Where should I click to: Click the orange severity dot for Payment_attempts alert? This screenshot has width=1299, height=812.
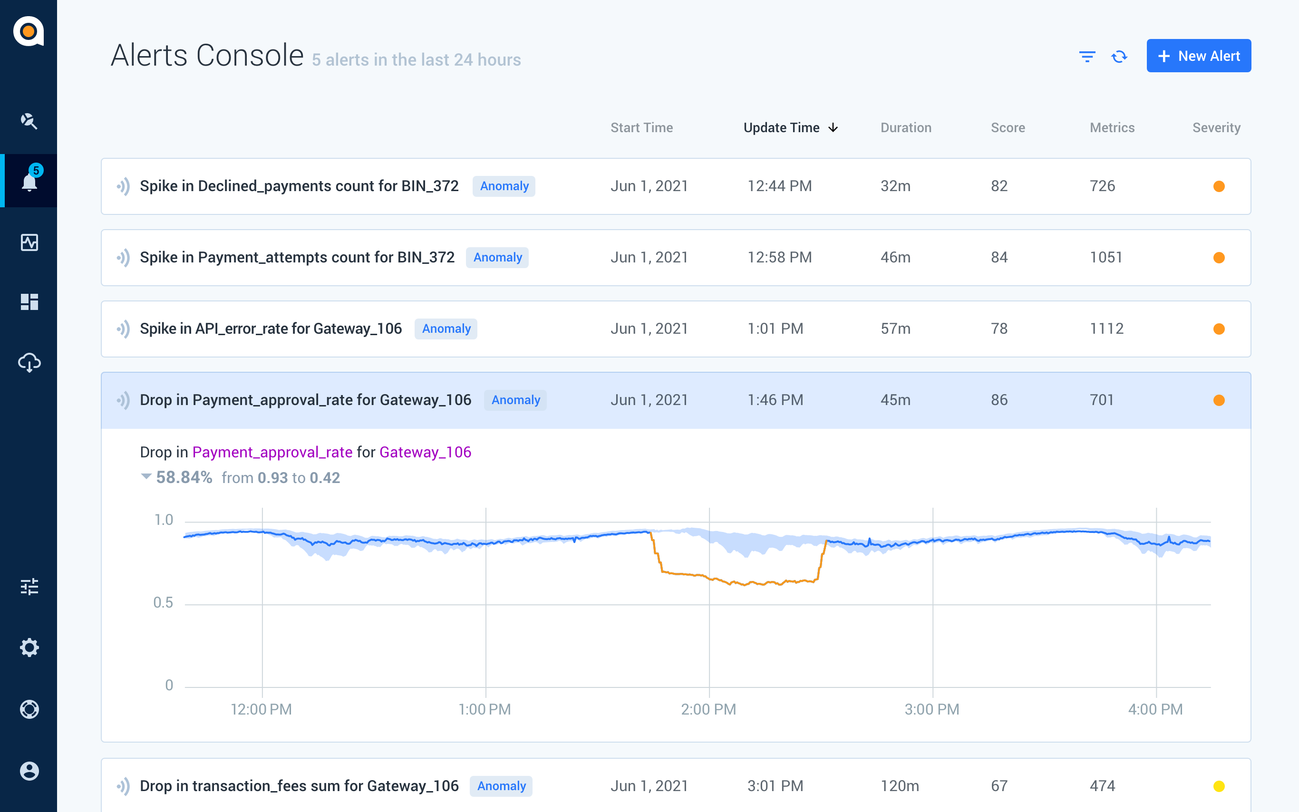[x=1219, y=258]
